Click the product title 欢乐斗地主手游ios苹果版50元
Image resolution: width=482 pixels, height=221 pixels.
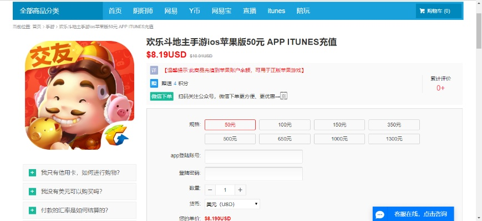click(241, 42)
